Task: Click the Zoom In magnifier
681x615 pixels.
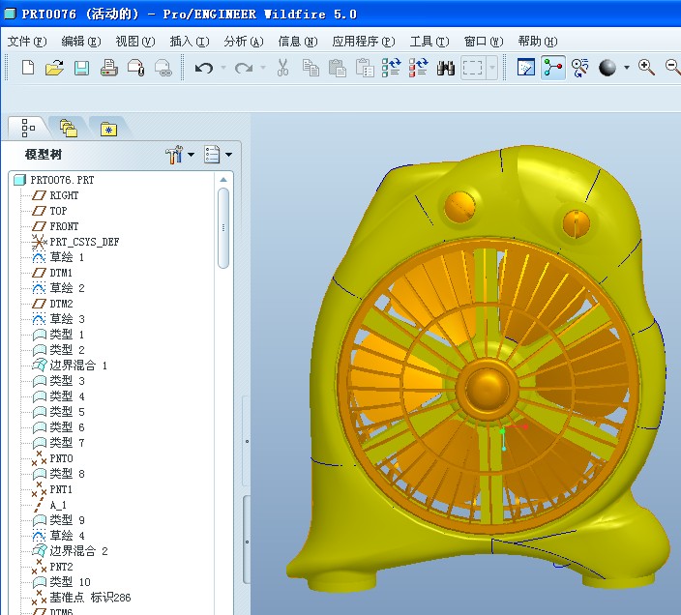Action: [x=646, y=68]
